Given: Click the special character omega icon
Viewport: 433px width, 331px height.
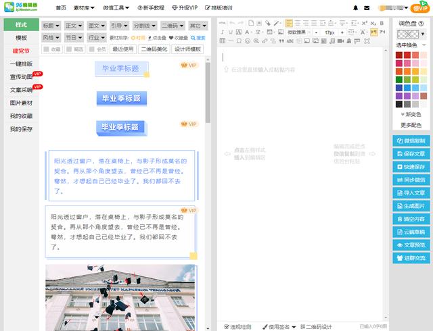Looking at the screenshot, I should click(239, 41).
